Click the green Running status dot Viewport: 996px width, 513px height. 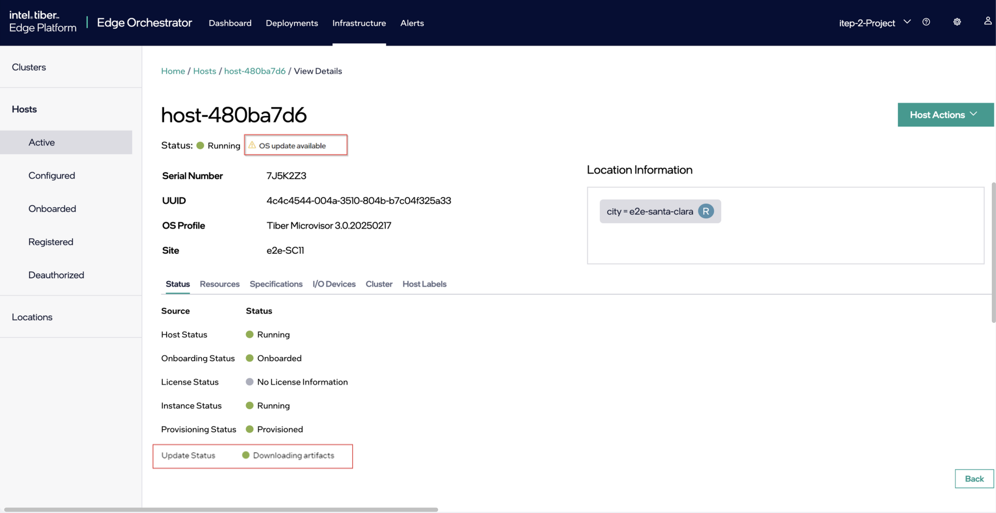pos(200,146)
